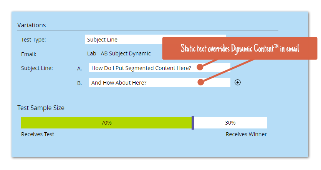Click the "Test Type:" field label
Viewport: 321px width, 170px height.
pos(33,40)
